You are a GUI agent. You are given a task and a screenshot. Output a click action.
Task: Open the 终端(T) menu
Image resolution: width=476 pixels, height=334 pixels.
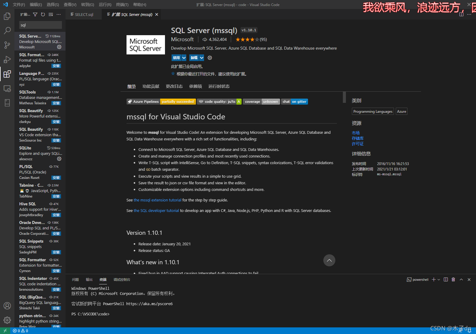[x=122, y=5]
